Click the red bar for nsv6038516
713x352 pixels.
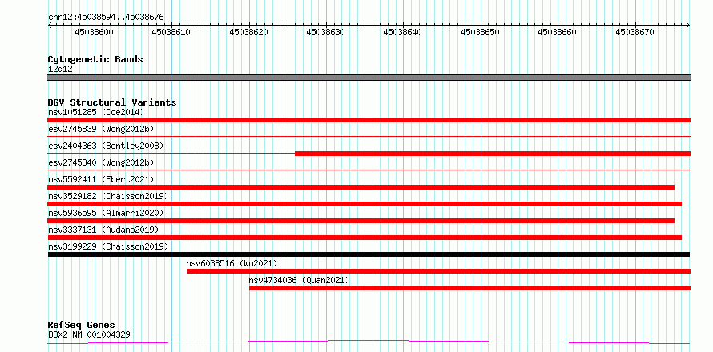(x=438, y=271)
